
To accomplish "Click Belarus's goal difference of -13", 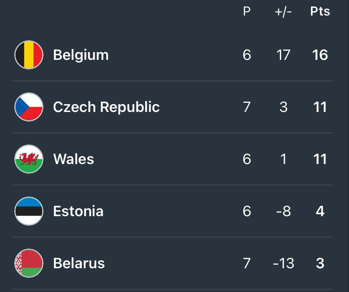I will 284,263.
